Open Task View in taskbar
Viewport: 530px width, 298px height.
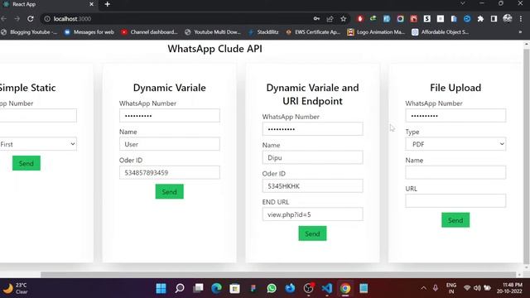(x=198, y=288)
